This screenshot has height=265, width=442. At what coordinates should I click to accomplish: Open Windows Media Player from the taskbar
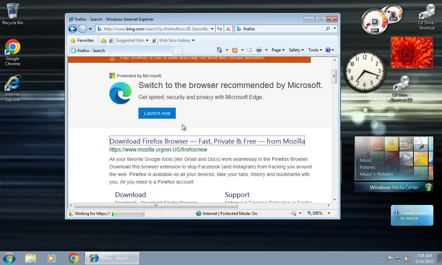point(51,258)
